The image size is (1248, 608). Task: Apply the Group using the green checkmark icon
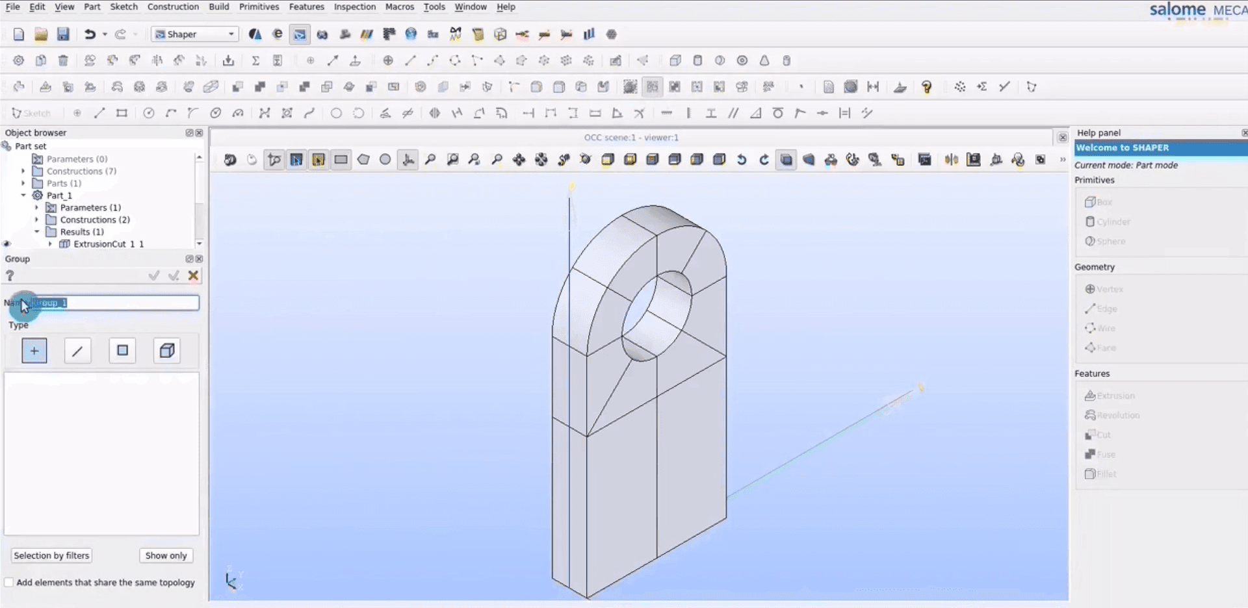click(x=153, y=275)
